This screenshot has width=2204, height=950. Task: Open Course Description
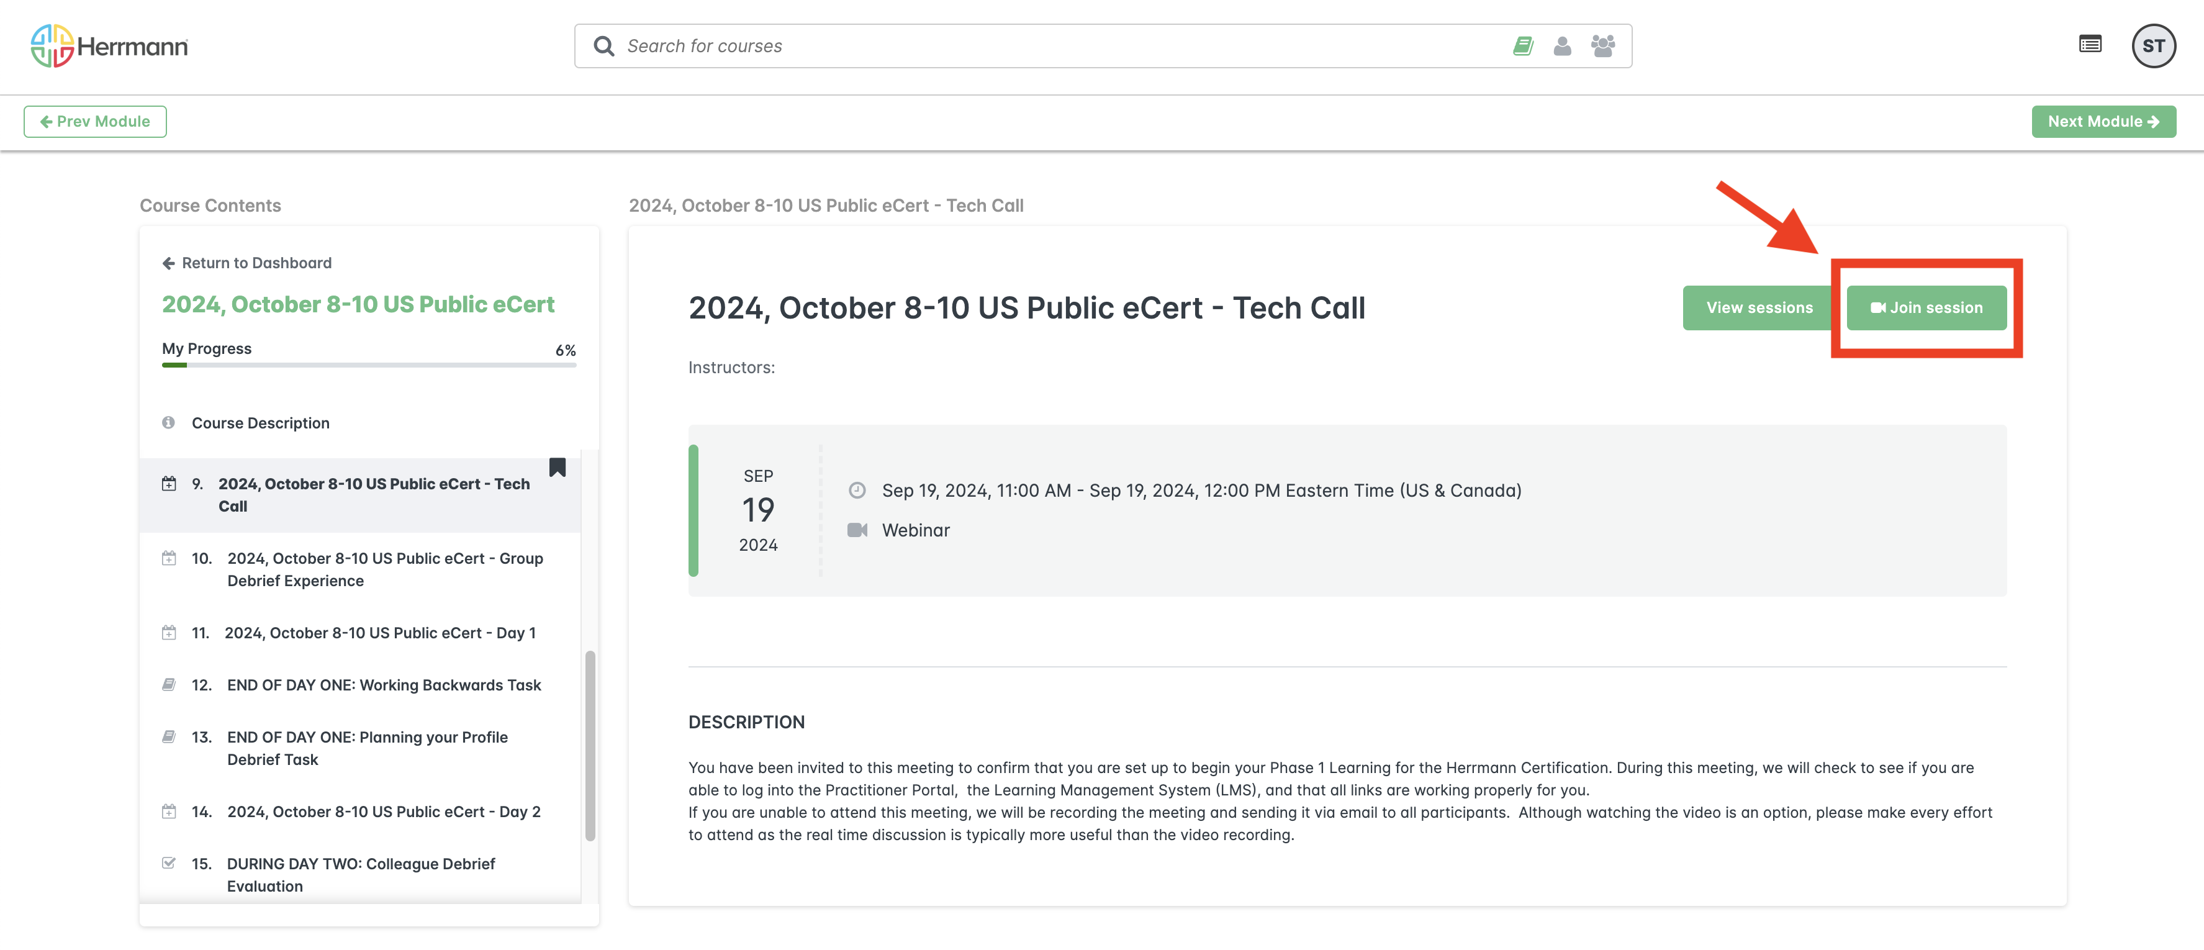[260, 423]
